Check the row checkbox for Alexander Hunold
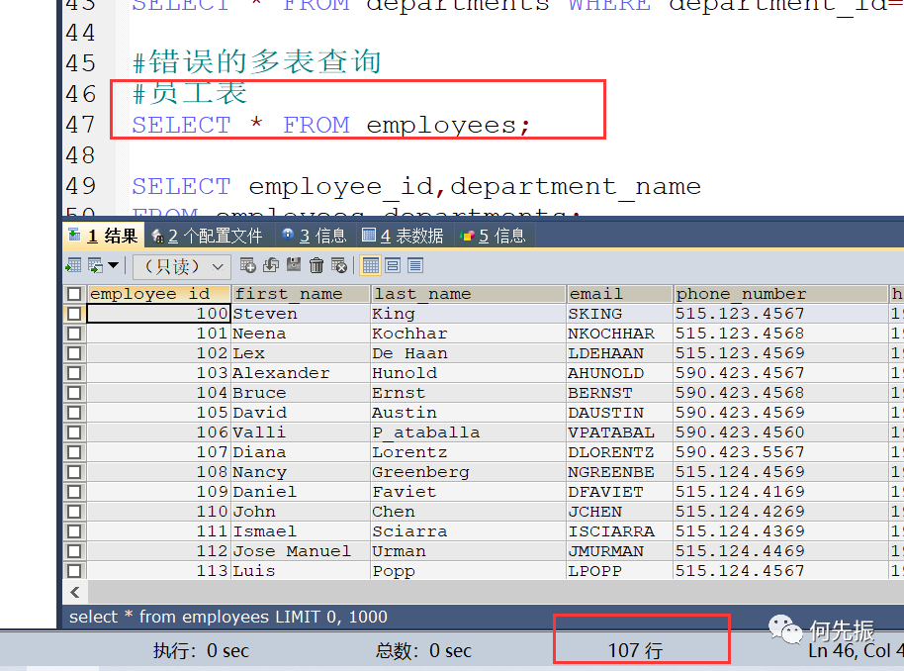 tap(74, 373)
